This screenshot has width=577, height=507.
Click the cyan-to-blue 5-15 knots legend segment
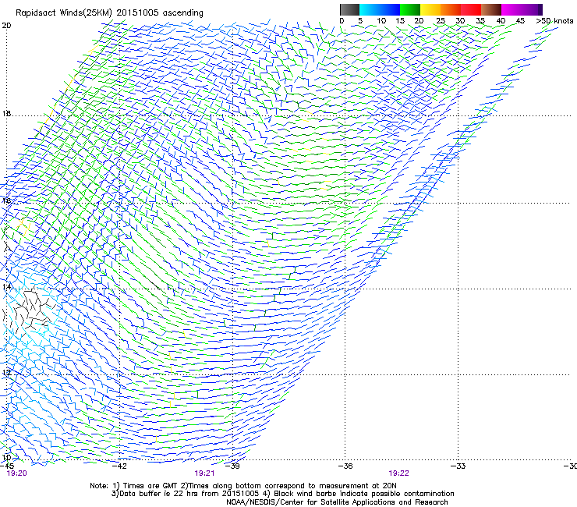pos(380,9)
